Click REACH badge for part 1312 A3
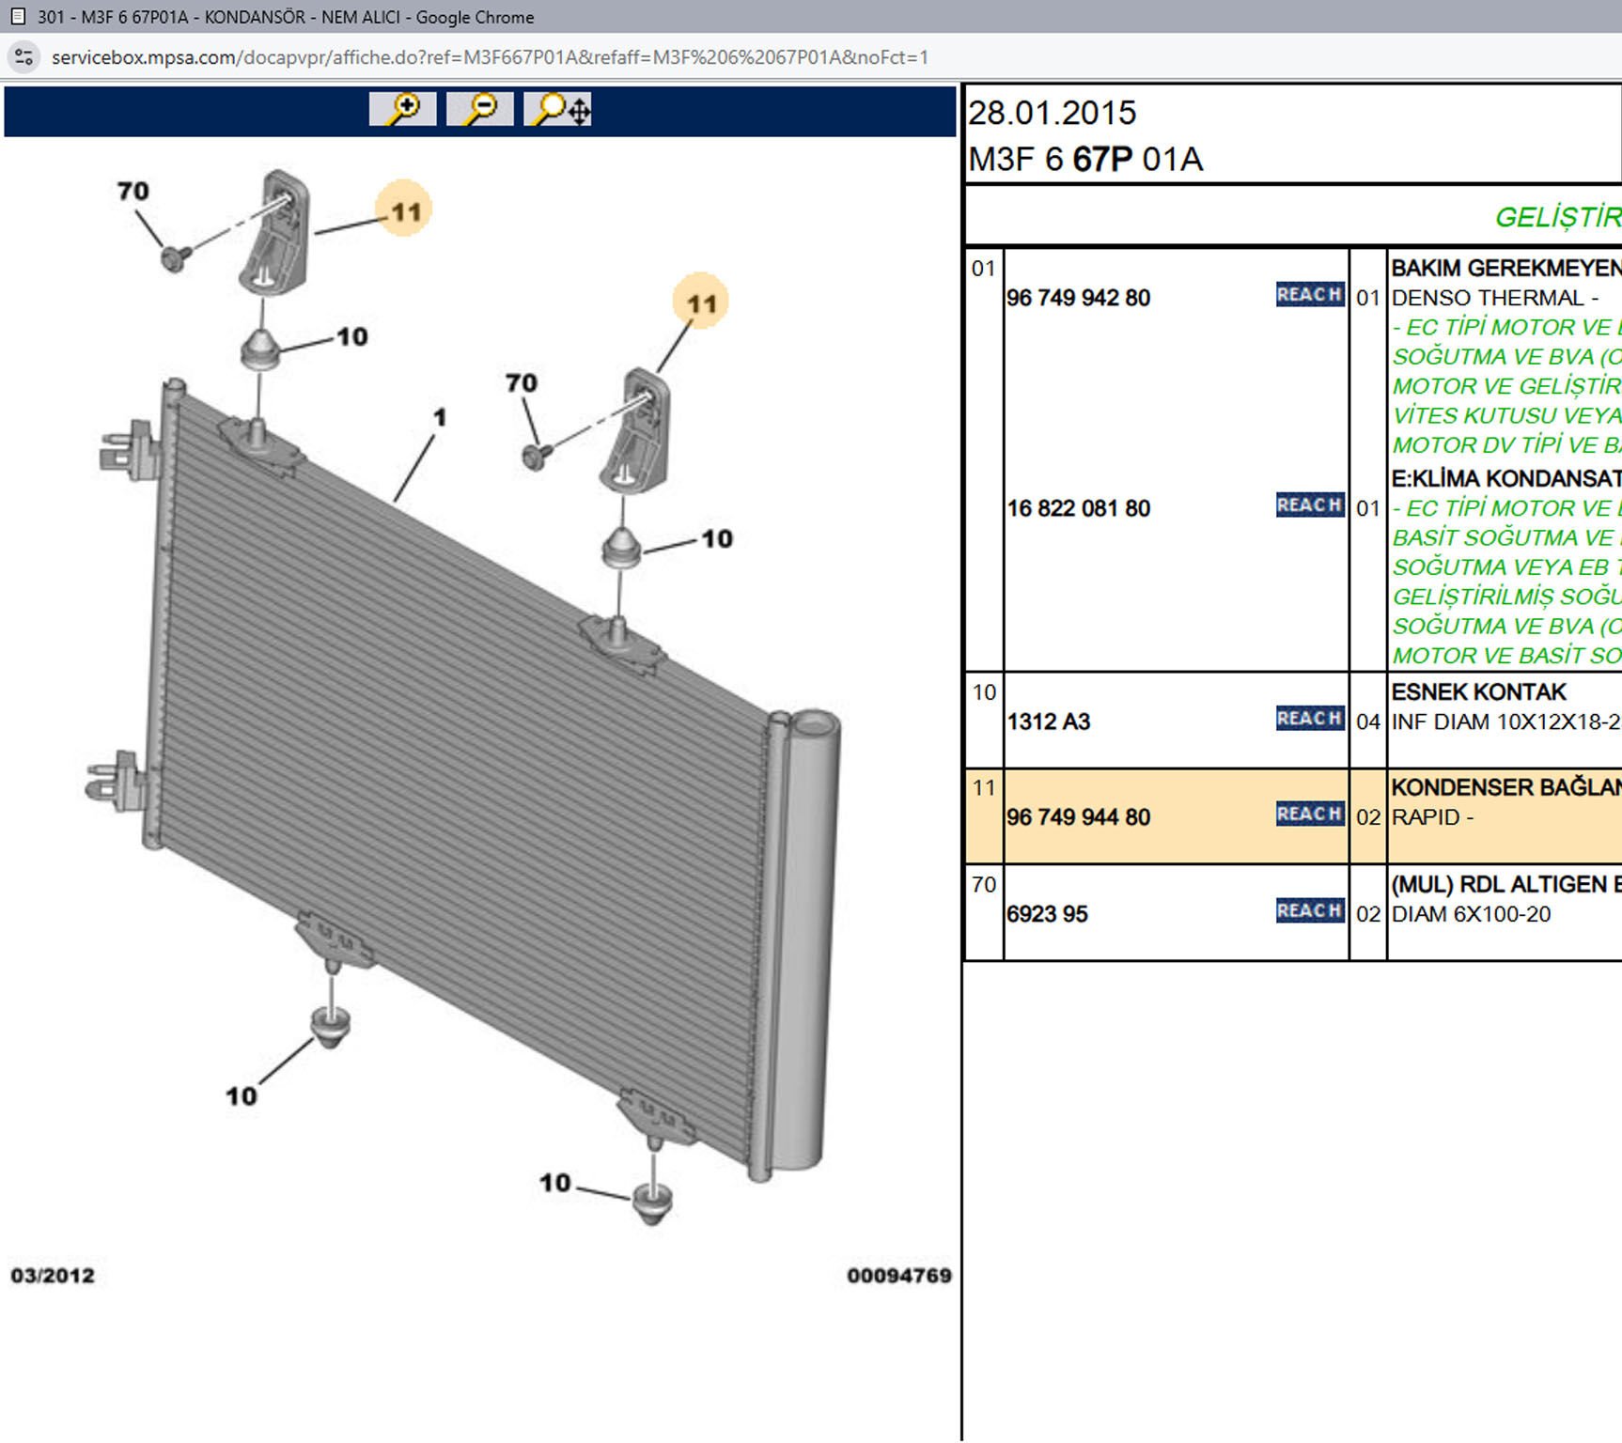The width and height of the screenshot is (1622, 1443). click(1309, 719)
